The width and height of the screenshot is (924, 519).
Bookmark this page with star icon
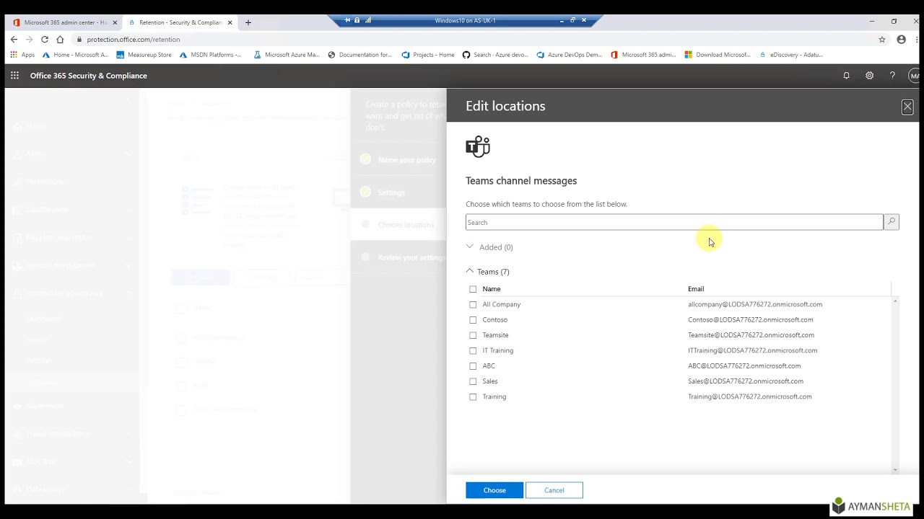pyautogui.click(x=882, y=40)
